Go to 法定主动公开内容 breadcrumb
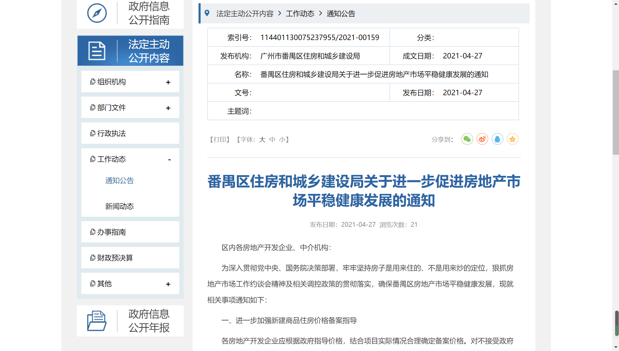Viewport: 619px width, 351px height. (x=245, y=14)
